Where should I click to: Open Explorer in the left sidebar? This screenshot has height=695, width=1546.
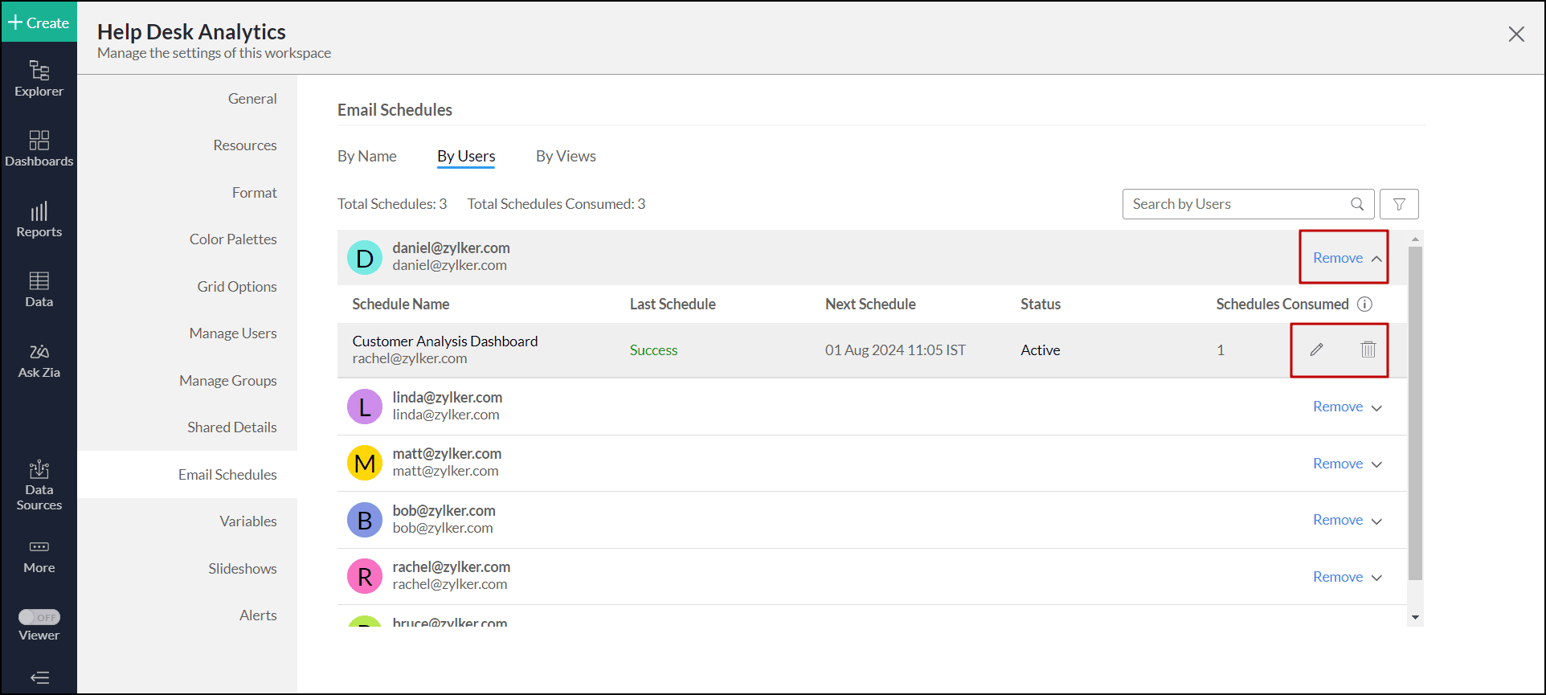pyautogui.click(x=39, y=79)
